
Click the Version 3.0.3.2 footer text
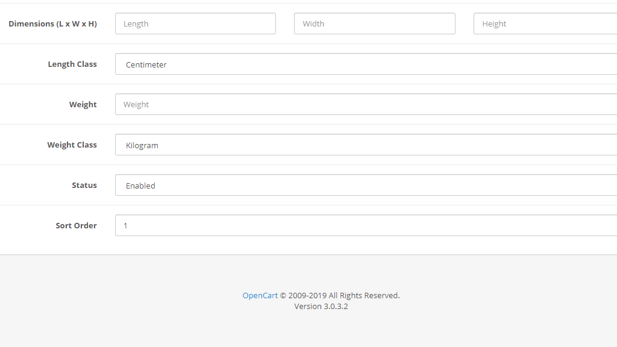click(x=321, y=306)
